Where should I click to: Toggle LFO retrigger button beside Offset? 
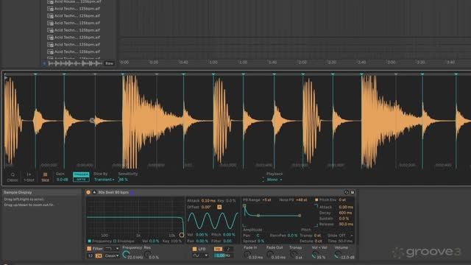[219, 207]
